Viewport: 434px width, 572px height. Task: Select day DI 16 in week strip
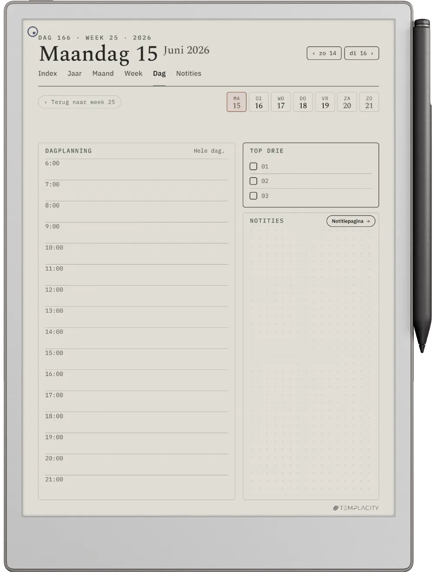pos(259,102)
